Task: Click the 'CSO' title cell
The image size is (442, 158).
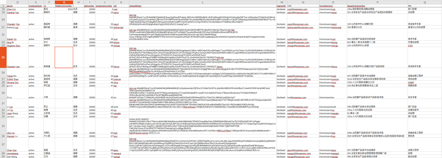Action: pyautogui.click(x=410, y=46)
